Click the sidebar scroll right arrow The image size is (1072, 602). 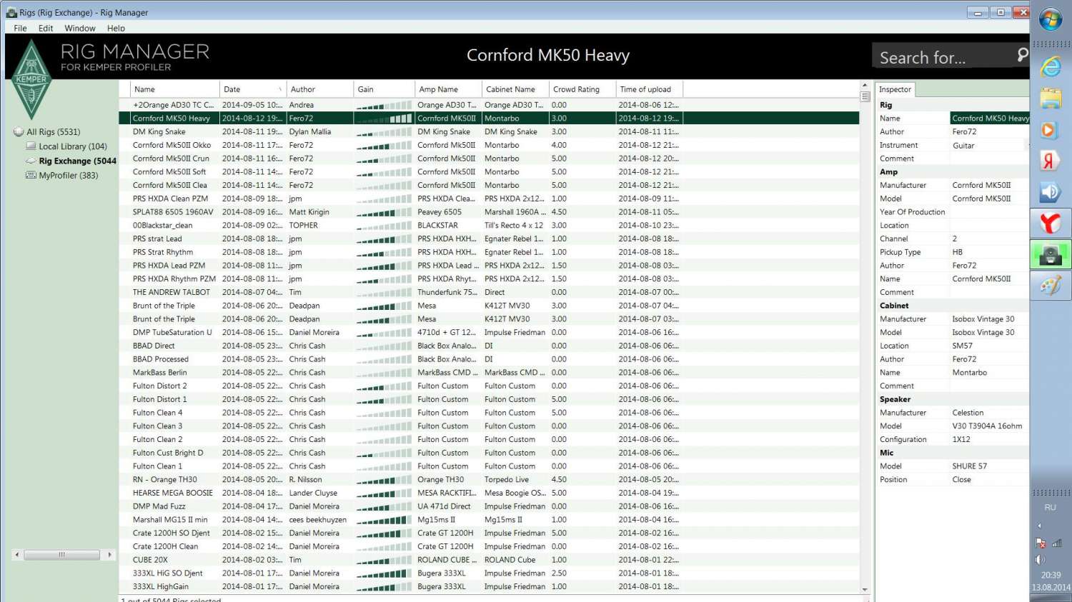tap(109, 555)
